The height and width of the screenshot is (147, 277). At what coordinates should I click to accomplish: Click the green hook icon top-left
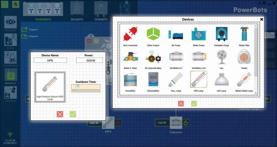coord(5,4)
